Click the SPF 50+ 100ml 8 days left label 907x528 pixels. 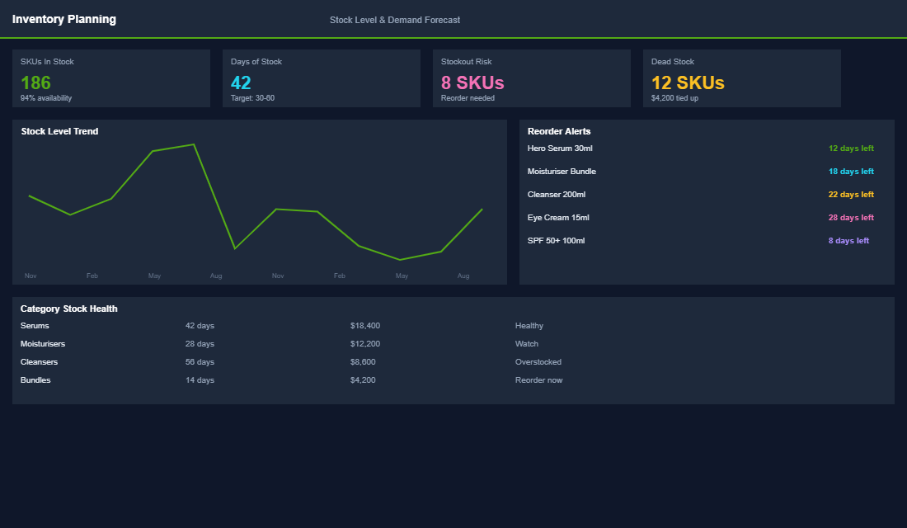pyautogui.click(x=848, y=241)
